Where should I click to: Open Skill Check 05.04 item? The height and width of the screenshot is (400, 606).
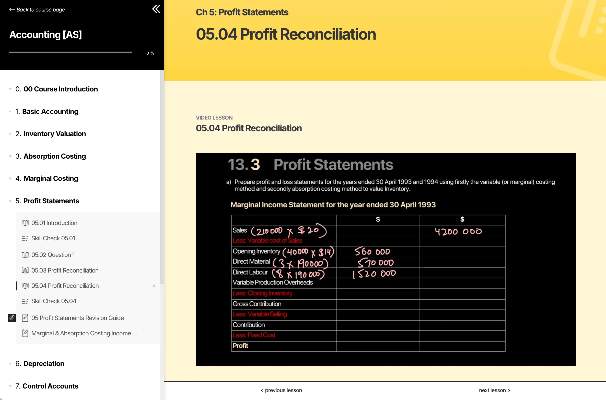pos(54,301)
